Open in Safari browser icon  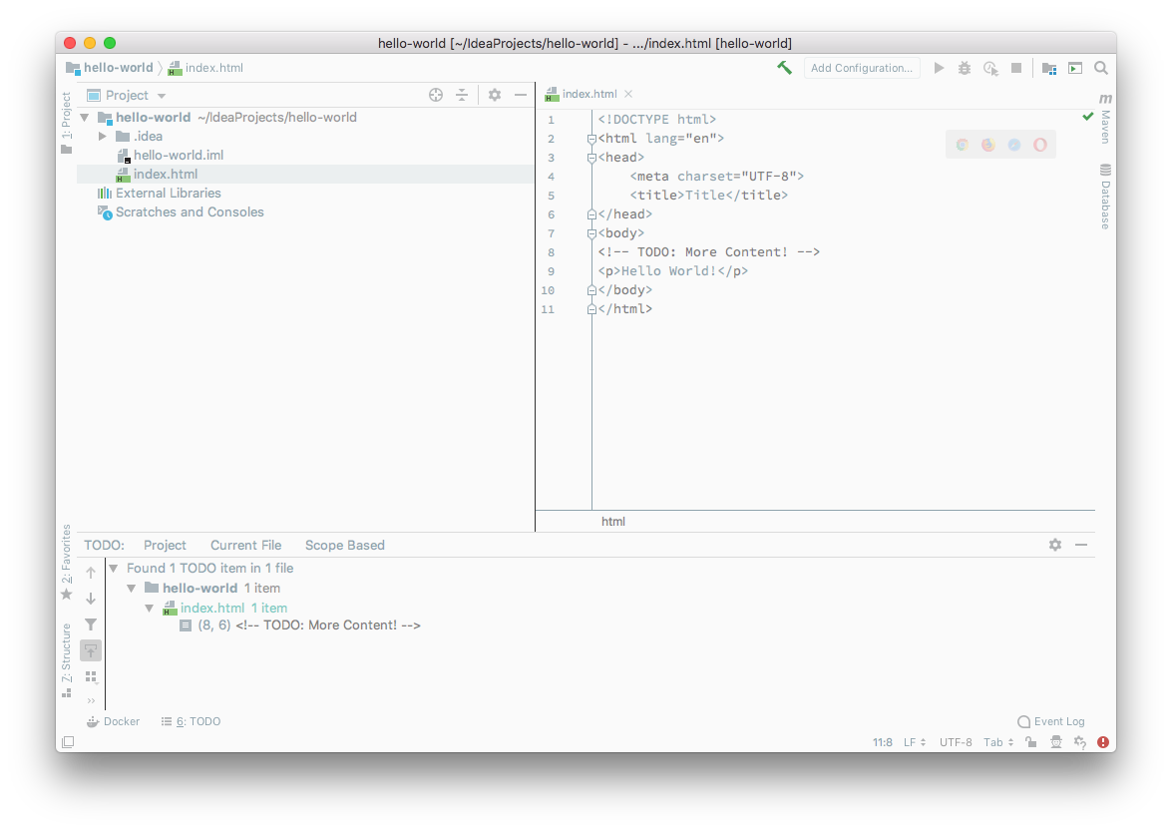1014,145
